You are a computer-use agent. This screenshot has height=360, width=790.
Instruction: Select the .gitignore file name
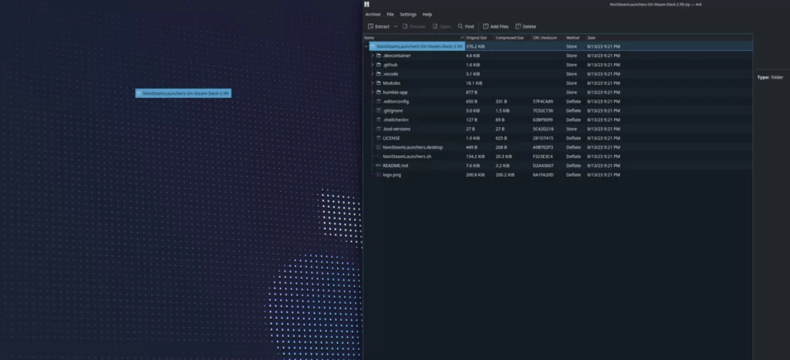(393, 111)
